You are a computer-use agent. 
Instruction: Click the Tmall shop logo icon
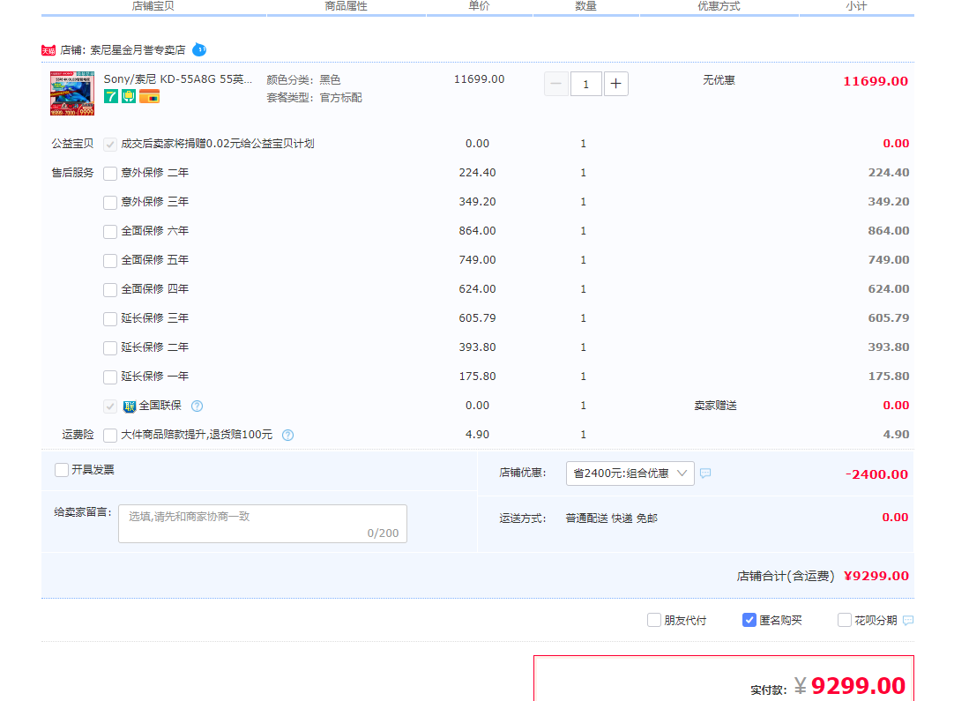point(48,50)
